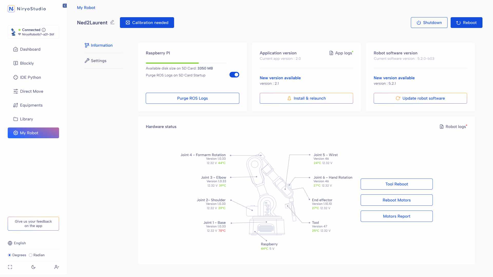Click Give us your feedback button
493x277 pixels.
click(33, 224)
